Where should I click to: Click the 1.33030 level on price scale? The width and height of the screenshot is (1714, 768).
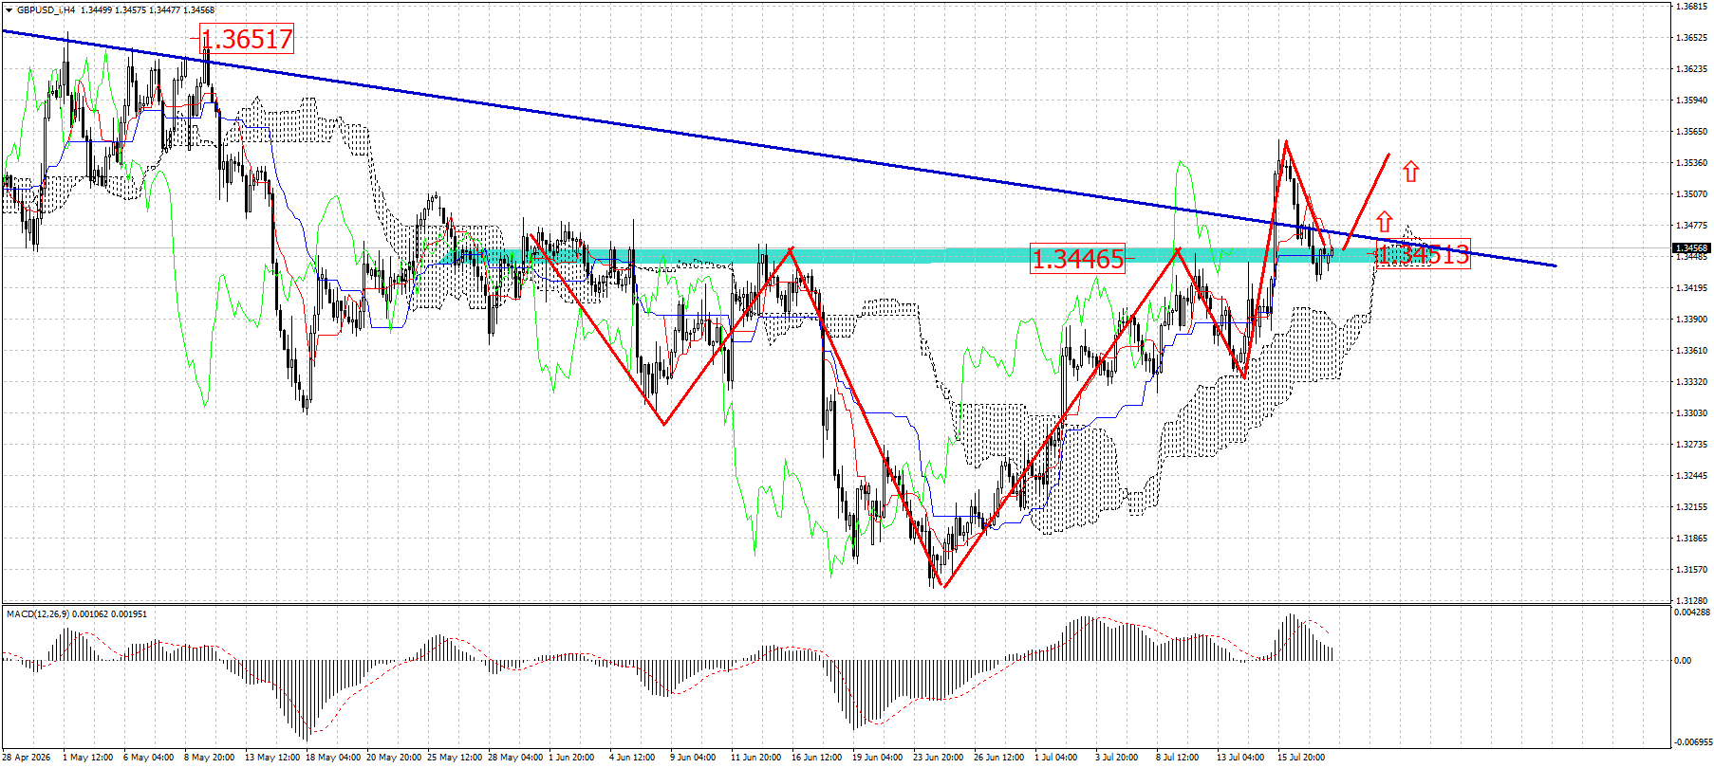coord(1691,413)
